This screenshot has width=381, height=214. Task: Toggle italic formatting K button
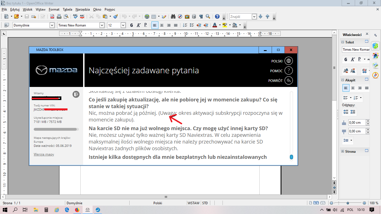pos(138,25)
